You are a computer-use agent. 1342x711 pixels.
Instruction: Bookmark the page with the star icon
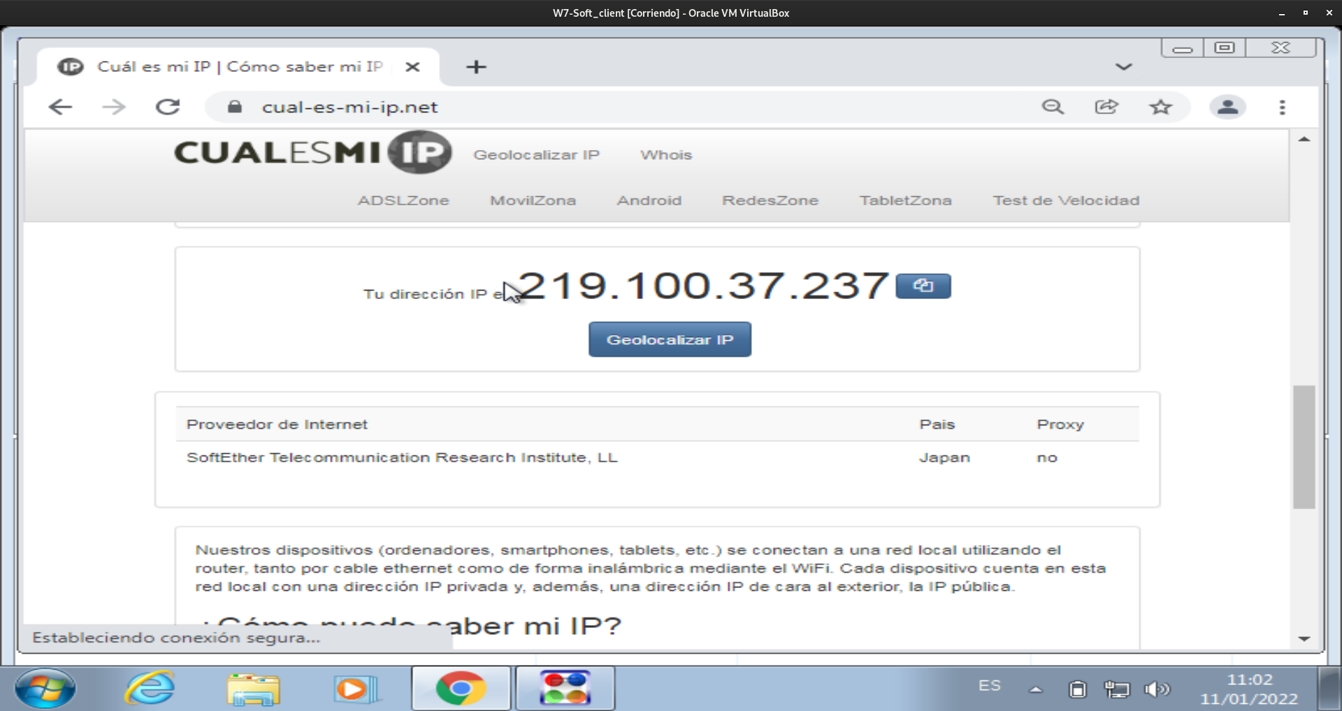[1160, 106]
